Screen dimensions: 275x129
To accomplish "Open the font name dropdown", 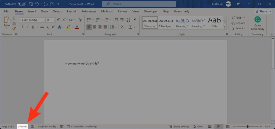I will [44, 20].
